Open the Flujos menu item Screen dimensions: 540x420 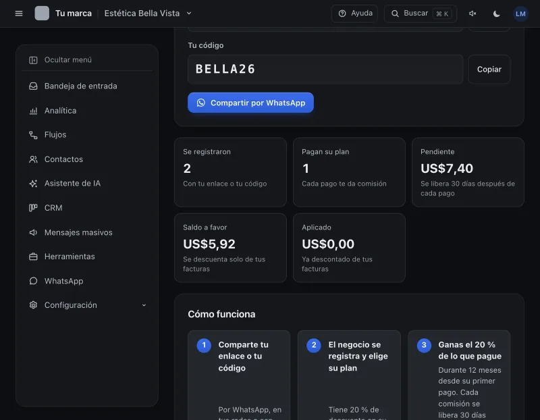pyautogui.click(x=87, y=135)
